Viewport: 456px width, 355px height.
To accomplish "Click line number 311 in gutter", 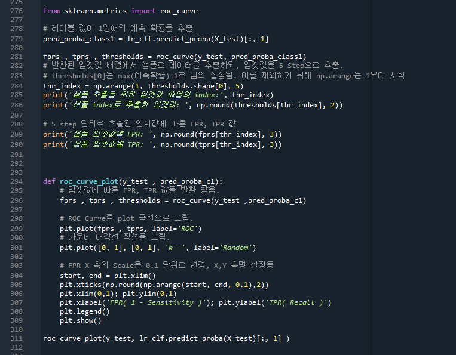I will pos(17,339).
